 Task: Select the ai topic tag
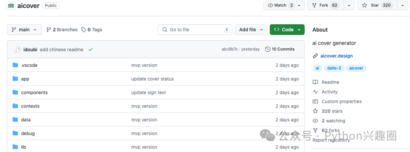317,68
